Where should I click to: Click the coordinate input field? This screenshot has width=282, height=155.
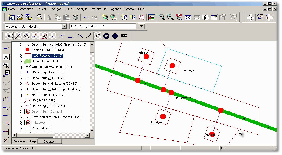[102, 26]
